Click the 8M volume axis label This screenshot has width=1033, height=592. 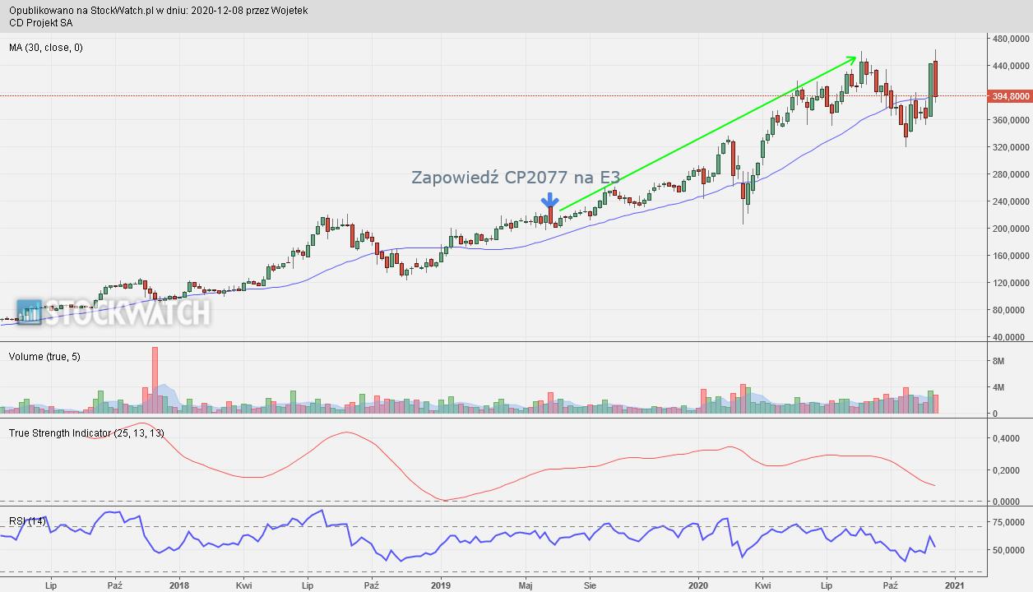(x=999, y=361)
